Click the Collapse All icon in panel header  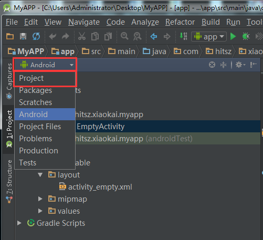223,65
